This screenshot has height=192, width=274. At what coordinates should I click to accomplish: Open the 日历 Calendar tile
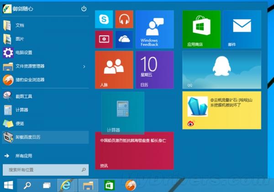(x=155, y=70)
